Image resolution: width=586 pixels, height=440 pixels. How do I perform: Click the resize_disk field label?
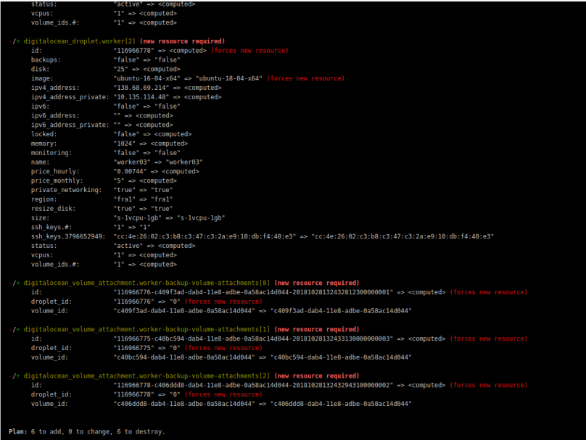pos(53,209)
